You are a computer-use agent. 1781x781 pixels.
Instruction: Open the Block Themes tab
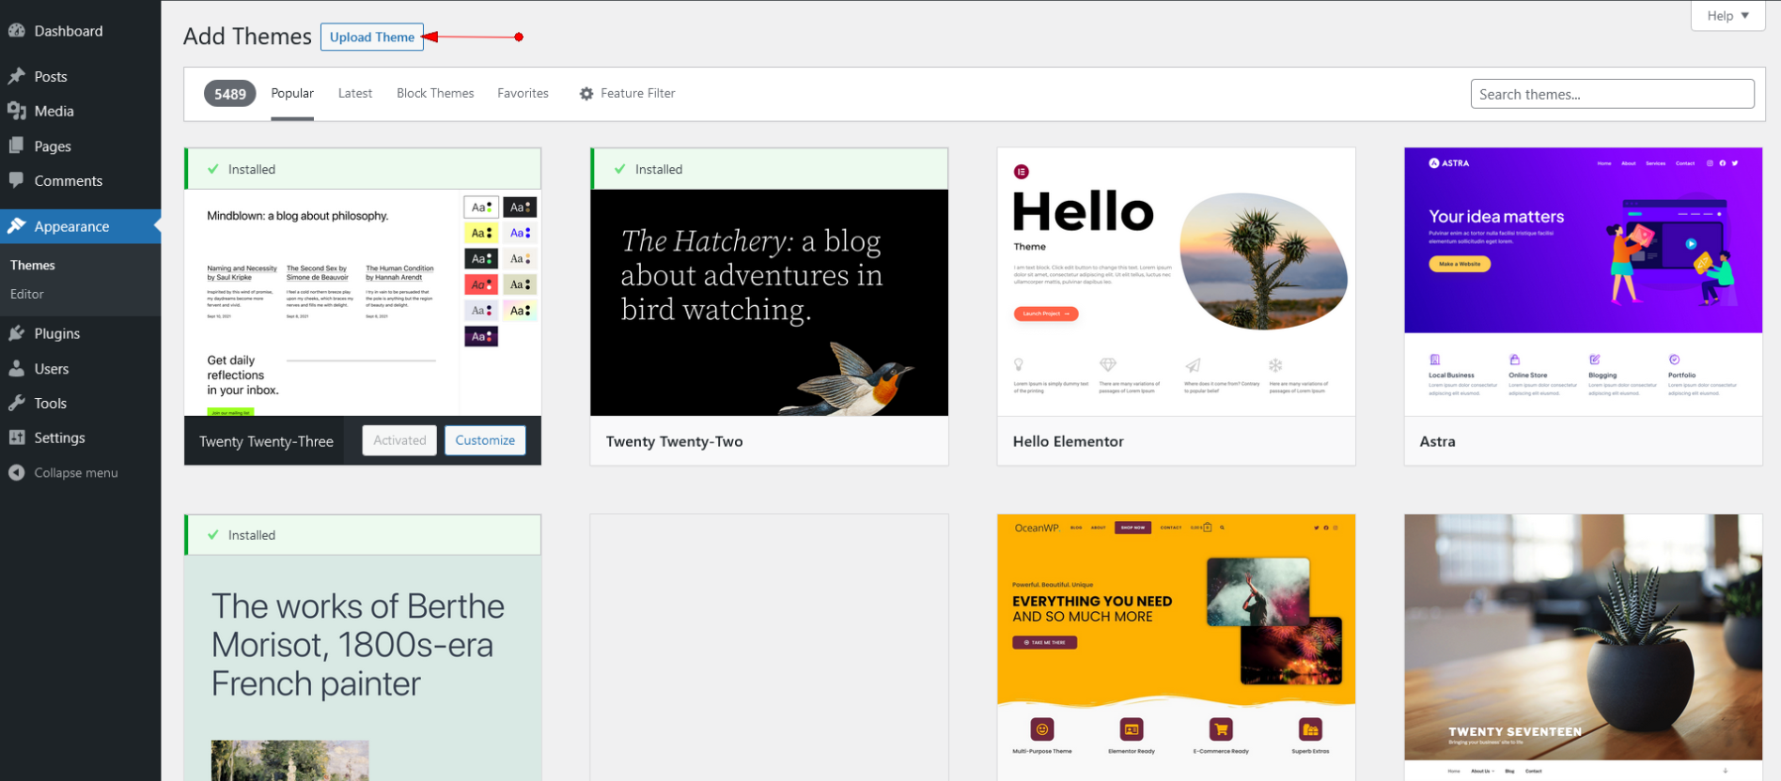coord(435,94)
